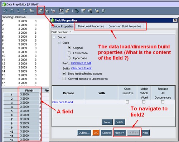Open Dimension build settings toolbar icon
The width and height of the screenshot is (179, 142).
click(x=83, y=11)
